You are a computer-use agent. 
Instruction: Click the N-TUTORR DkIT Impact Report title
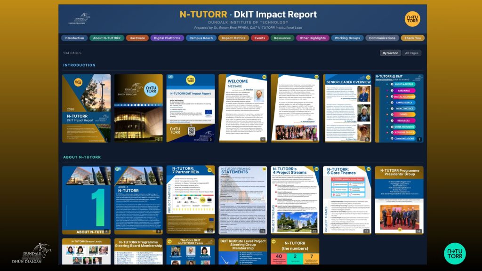tap(248, 15)
